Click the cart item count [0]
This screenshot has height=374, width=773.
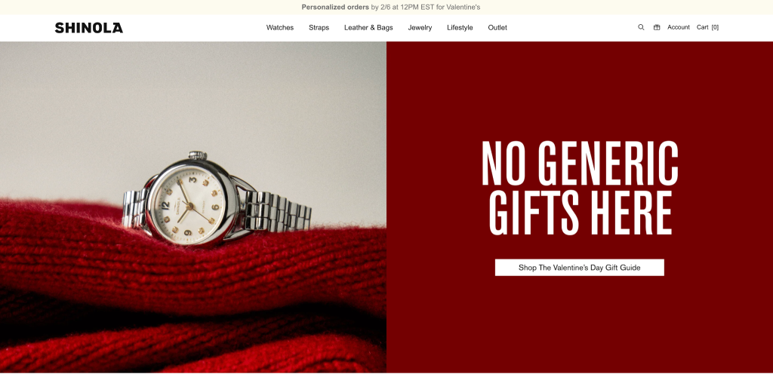coord(715,28)
